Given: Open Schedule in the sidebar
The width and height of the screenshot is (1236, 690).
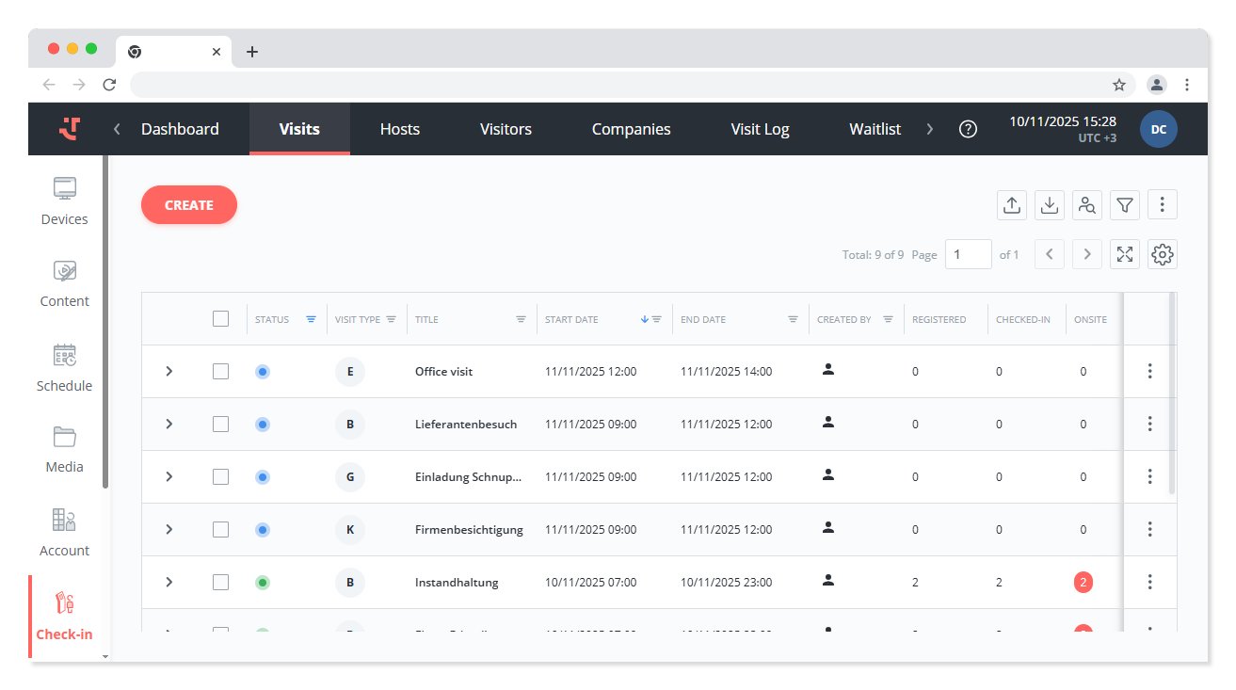Looking at the screenshot, I should 64,368.
